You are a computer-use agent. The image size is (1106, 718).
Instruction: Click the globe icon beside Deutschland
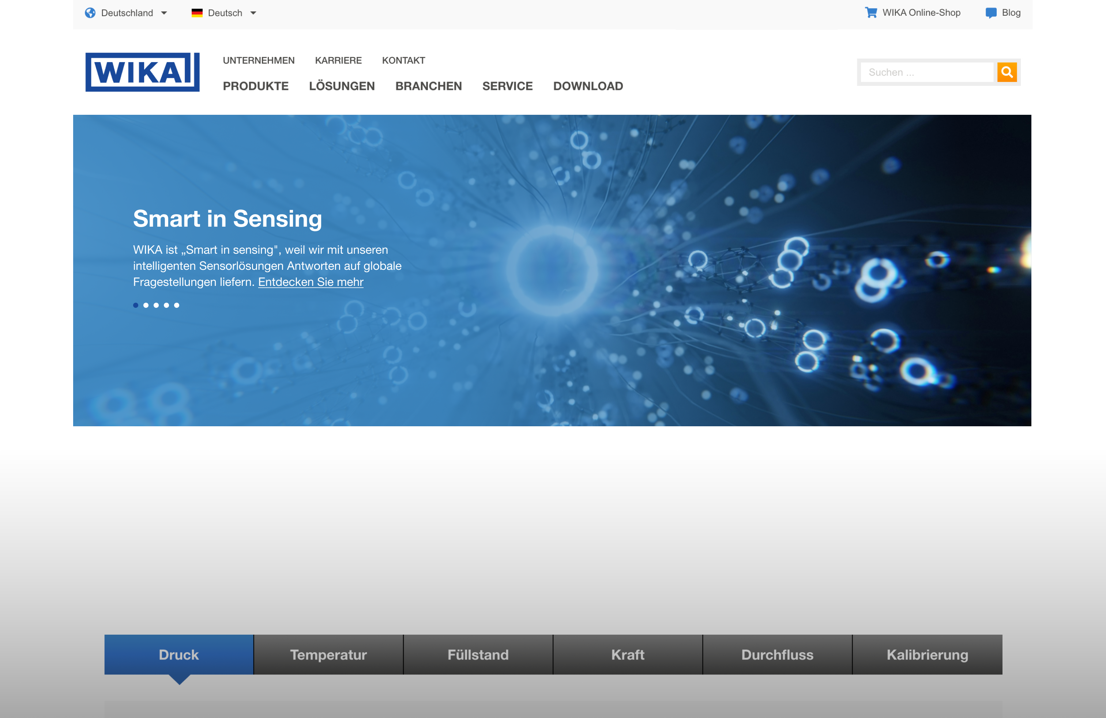click(x=90, y=12)
